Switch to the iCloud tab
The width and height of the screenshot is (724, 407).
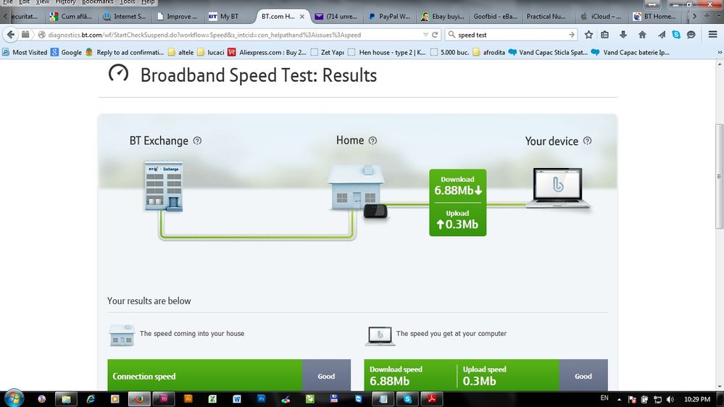[x=602, y=16]
